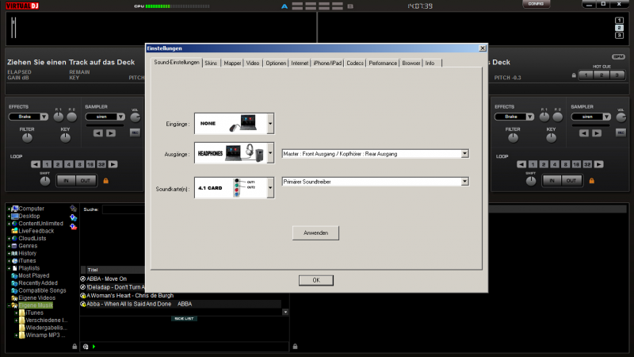Viewport: 634px width, 357px height.
Task: Click the Anwenden button
Action: 315,233
